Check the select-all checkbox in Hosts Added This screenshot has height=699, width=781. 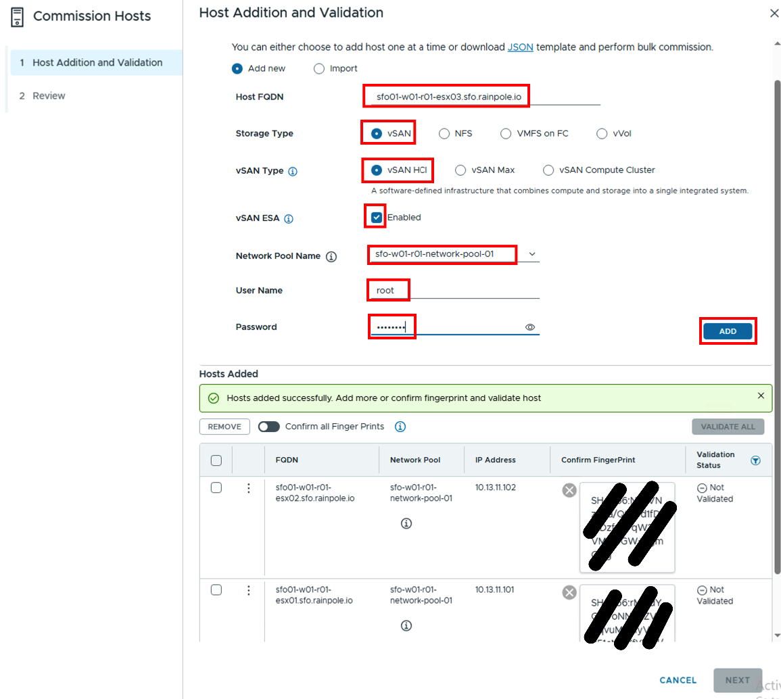216,460
